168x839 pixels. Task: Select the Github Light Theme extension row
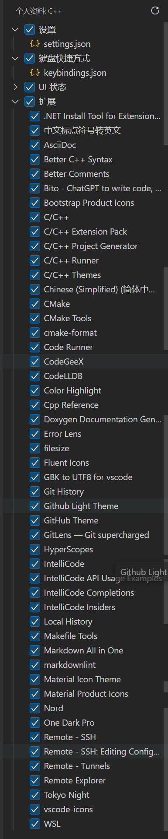pos(86,506)
